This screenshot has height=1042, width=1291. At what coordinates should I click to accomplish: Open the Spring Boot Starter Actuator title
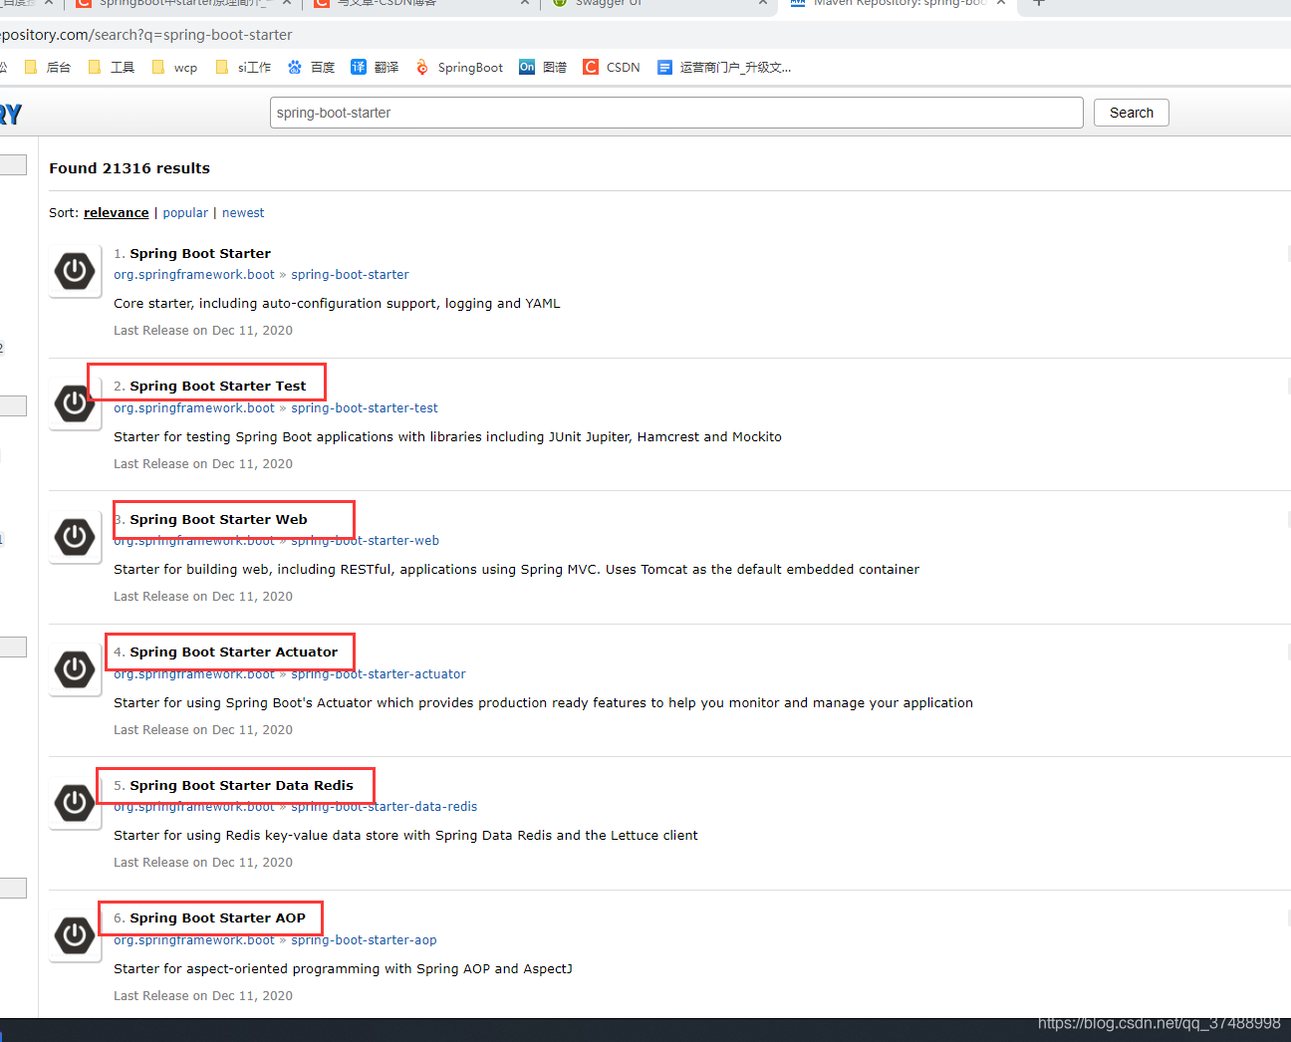[x=234, y=652]
